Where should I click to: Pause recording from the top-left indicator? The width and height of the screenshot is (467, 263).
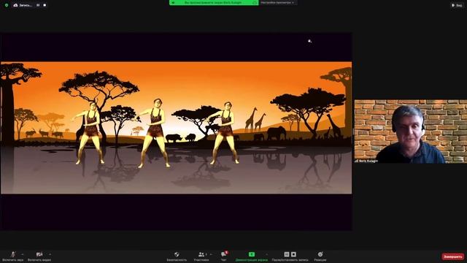click(x=38, y=5)
